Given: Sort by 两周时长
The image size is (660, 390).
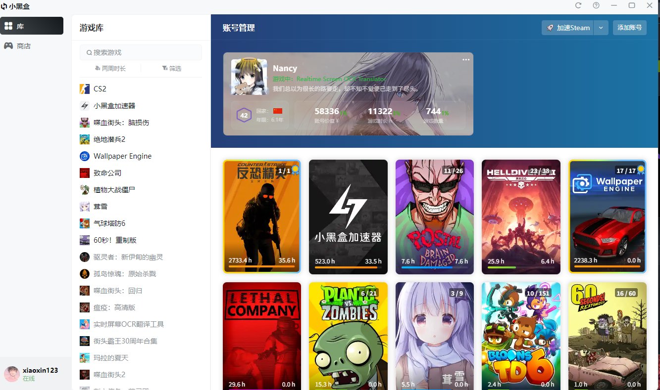Looking at the screenshot, I should click(x=110, y=68).
